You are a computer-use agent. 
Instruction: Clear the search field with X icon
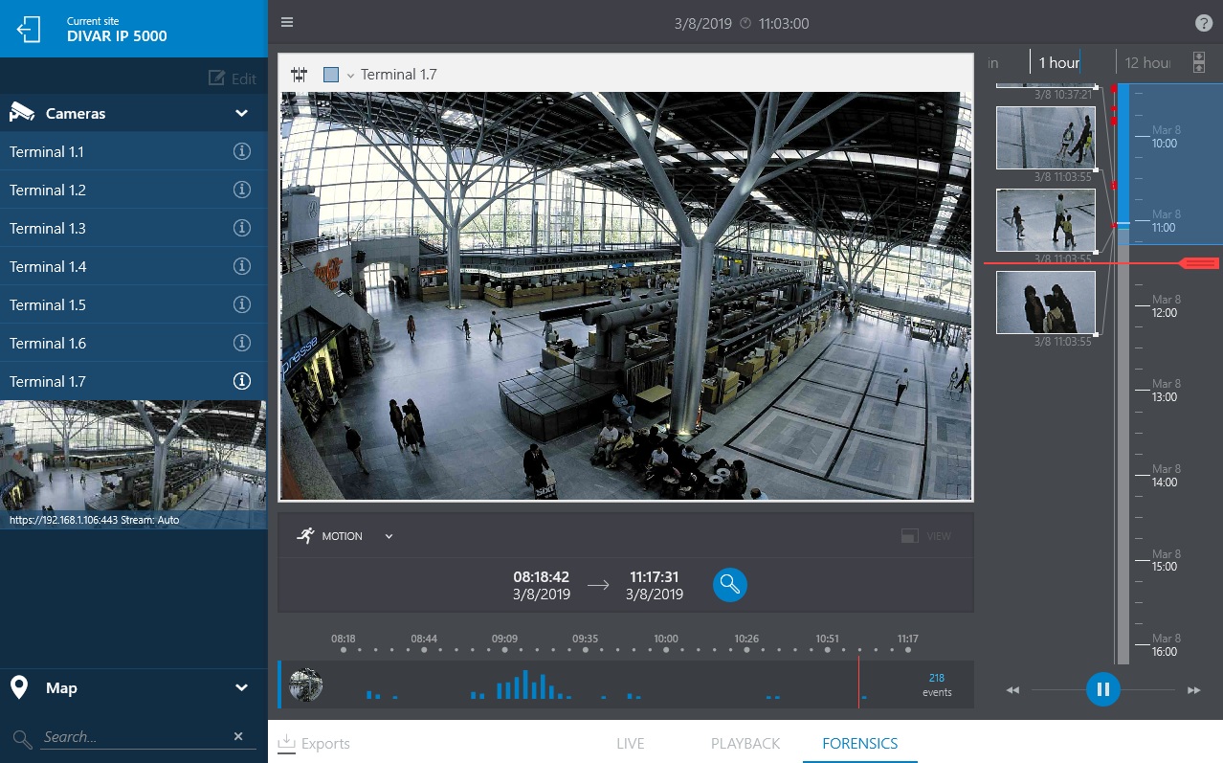coord(238,736)
